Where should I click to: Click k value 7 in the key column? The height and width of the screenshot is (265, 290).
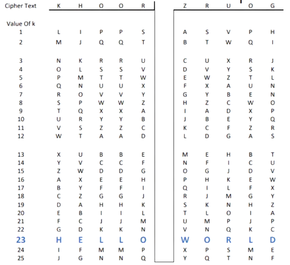pos(21,94)
